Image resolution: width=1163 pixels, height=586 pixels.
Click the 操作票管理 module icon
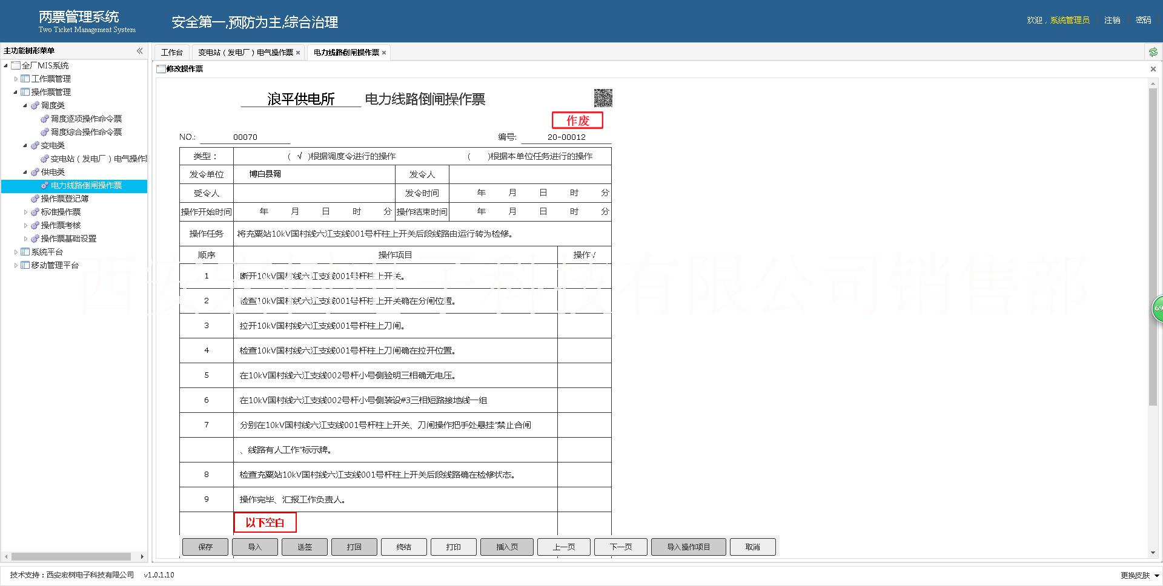(x=25, y=92)
